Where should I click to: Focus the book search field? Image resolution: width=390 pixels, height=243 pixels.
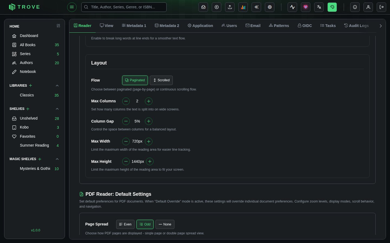click(x=124, y=7)
